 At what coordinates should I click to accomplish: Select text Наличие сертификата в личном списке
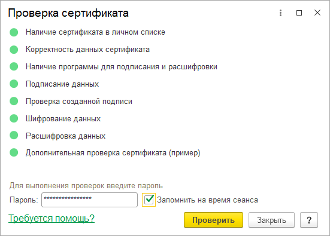(95, 32)
